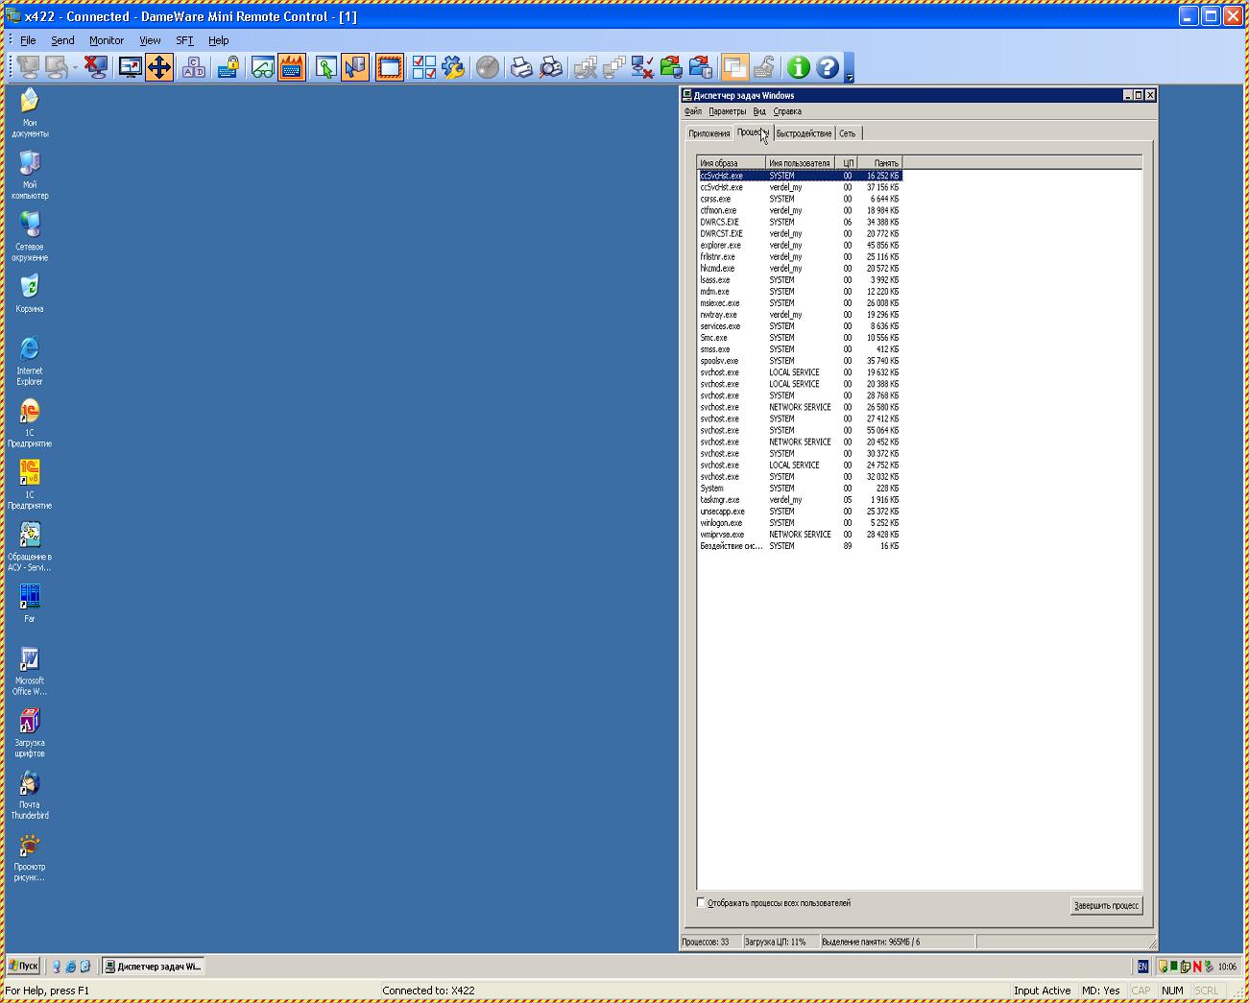Click the Корзина recycle bin icon

(x=30, y=294)
